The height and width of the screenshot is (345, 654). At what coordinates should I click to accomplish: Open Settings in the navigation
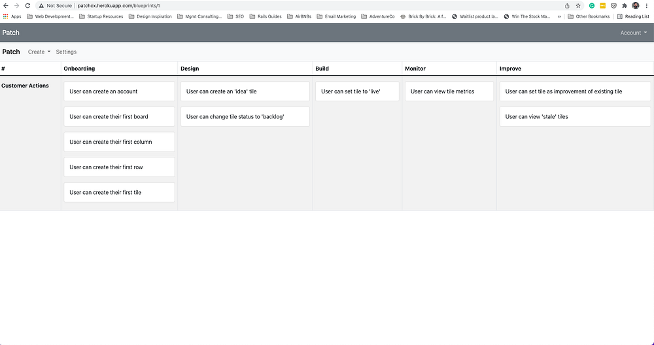(66, 52)
